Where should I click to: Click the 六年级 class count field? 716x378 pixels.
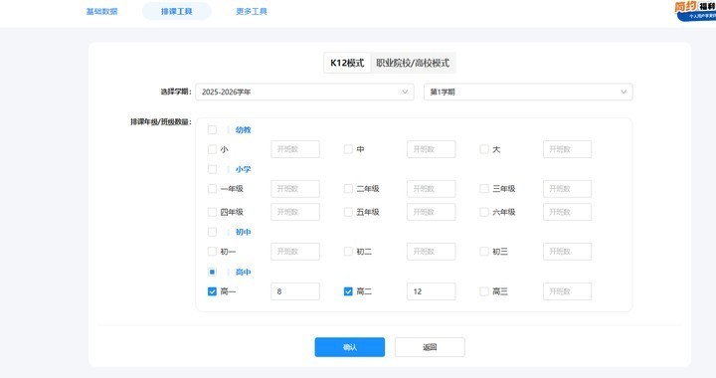coord(567,212)
